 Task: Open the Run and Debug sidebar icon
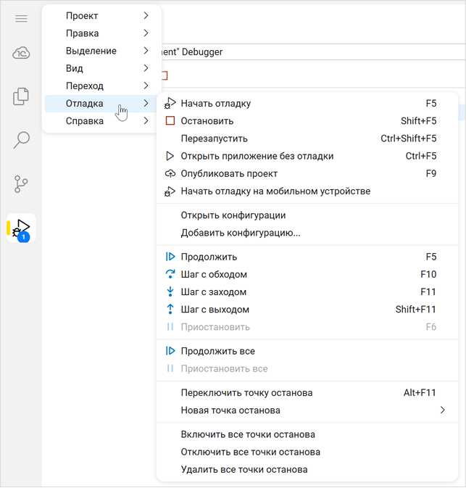pyautogui.click(x=21, y=228)
